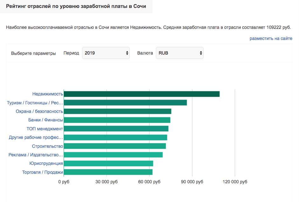Click the Юриспруденция bar
The width and height of the screenshot is (299, 202).
[x=108, y=163]
